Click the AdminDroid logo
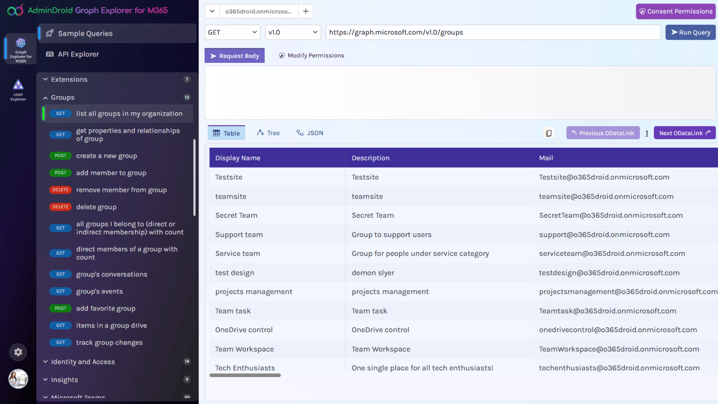 coord(15,10)
